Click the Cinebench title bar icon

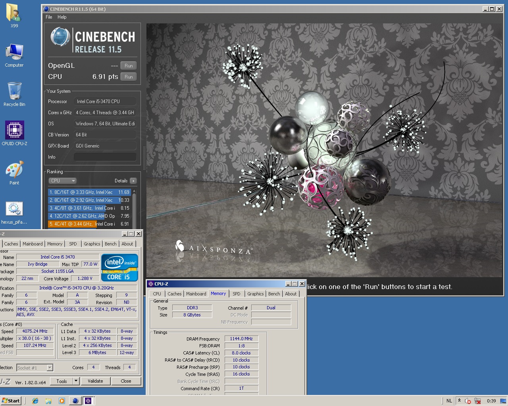pyautogui.click(x=46, y=9)
